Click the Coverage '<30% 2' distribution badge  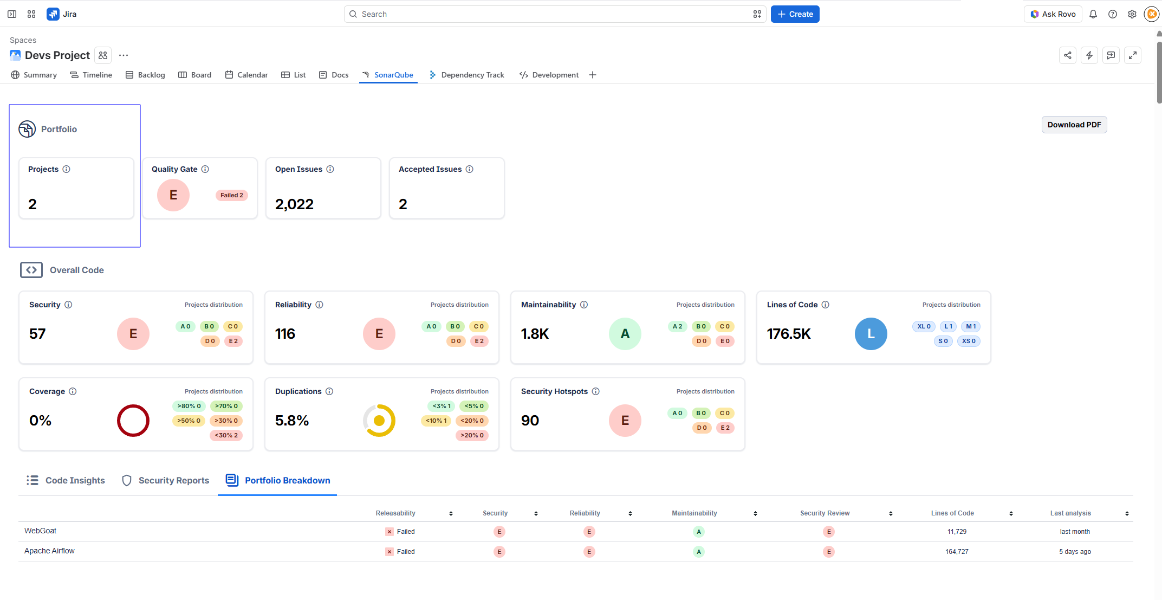(226, 435)
